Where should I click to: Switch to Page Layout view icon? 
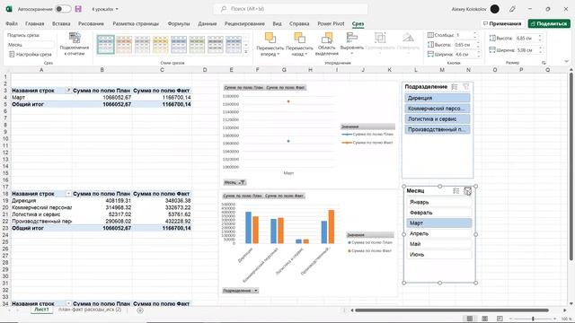tap(484, 319)
